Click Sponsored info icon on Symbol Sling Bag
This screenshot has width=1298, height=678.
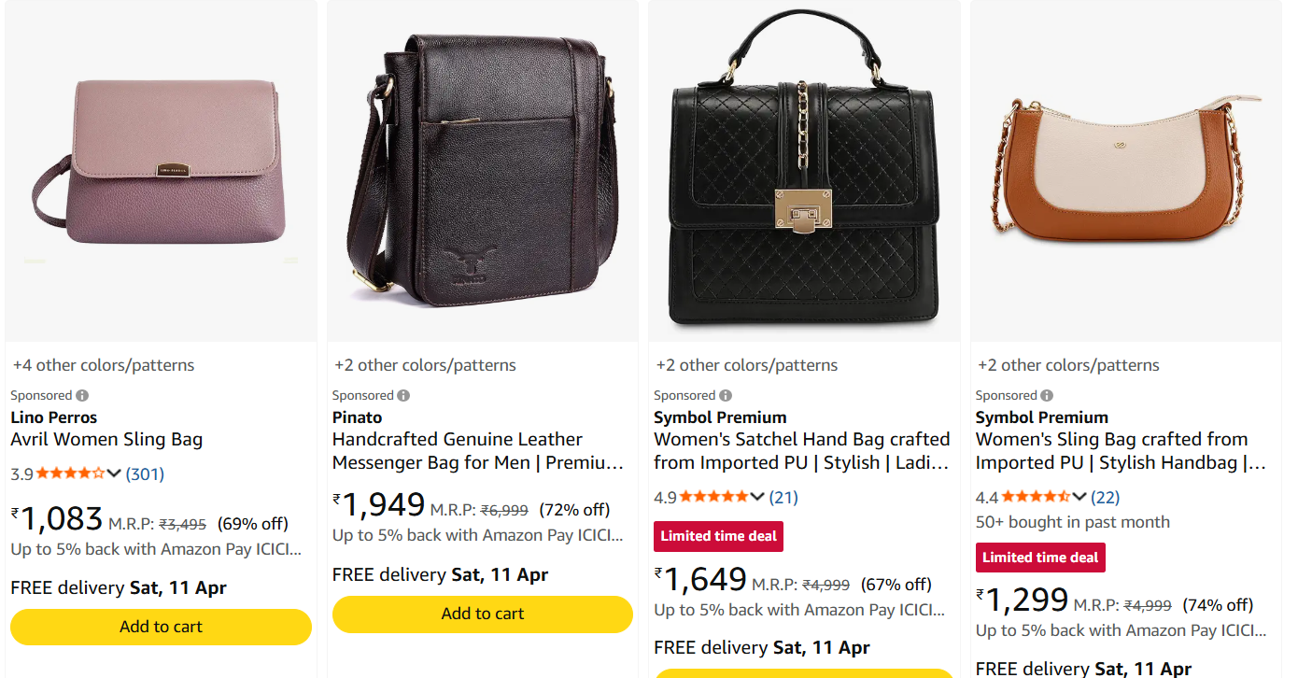pos(1047,395)
